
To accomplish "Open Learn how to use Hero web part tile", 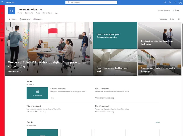I will [115, 62].
